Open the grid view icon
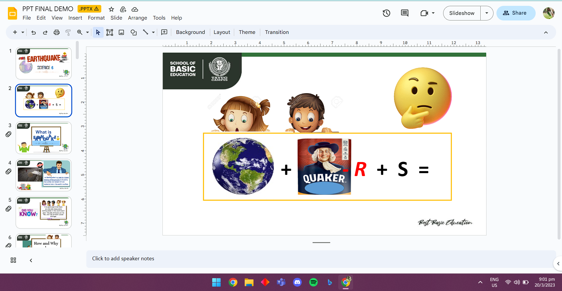This screenshot has width=562, height=291. point(13,260)
